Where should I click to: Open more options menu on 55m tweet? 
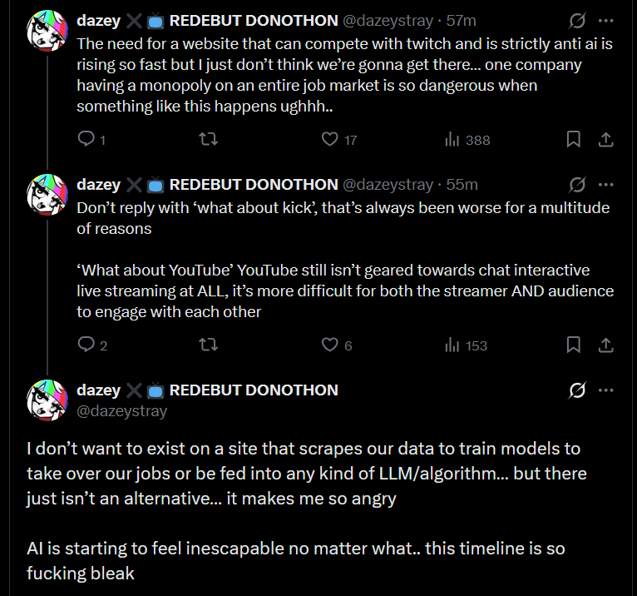click(605, 184)
